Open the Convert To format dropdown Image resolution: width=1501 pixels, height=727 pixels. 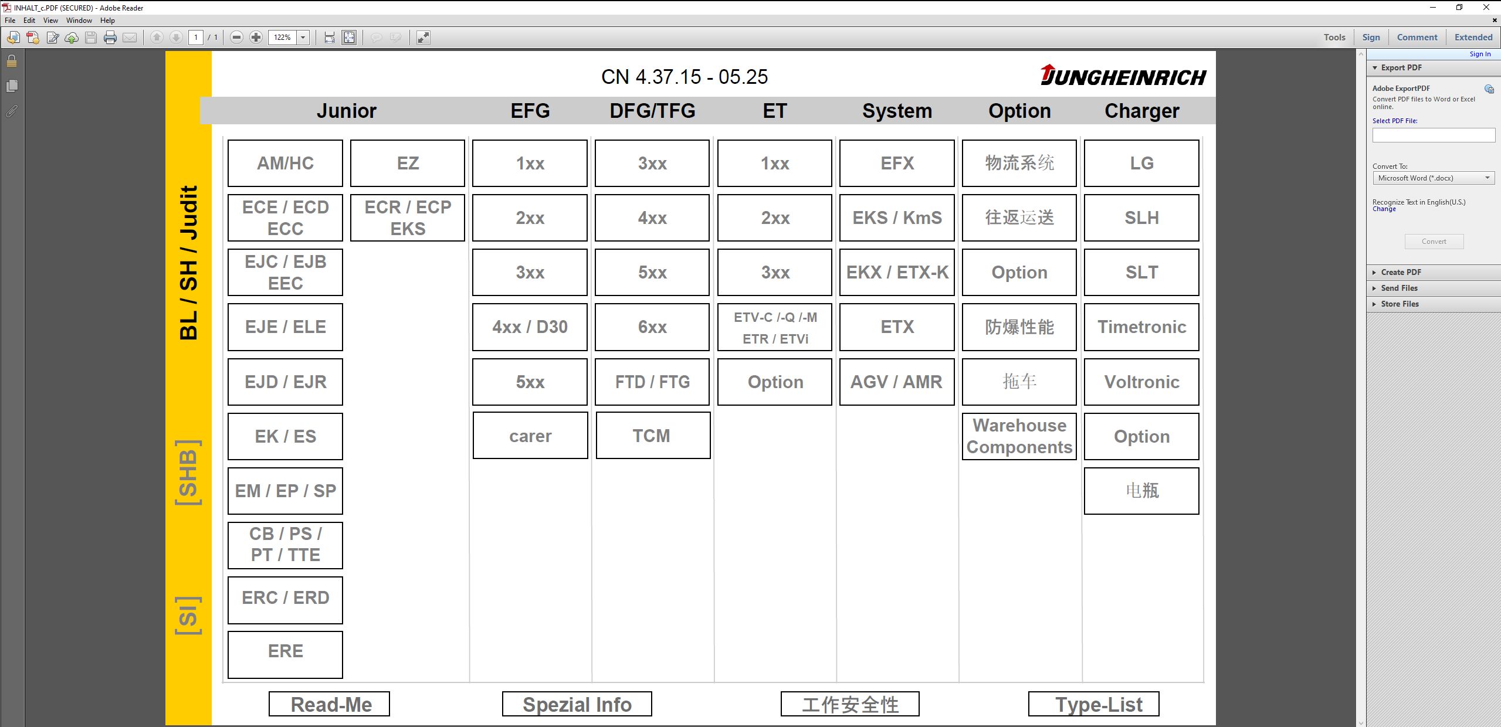[1433, 178]
